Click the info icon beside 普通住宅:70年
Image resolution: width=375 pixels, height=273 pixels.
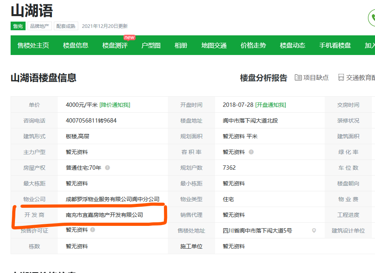(107, 168)
